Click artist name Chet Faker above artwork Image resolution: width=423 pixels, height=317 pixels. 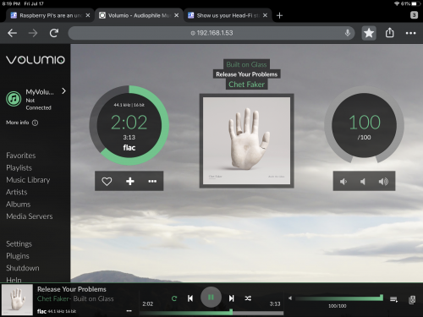click(x=246, y=85)
